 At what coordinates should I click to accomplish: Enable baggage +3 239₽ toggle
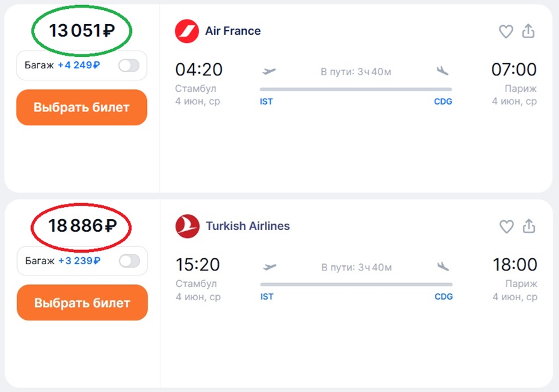(130, 261)
